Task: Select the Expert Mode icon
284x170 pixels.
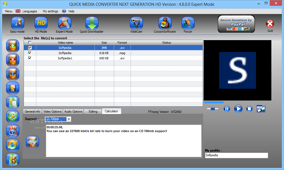Action: [65, 23]
